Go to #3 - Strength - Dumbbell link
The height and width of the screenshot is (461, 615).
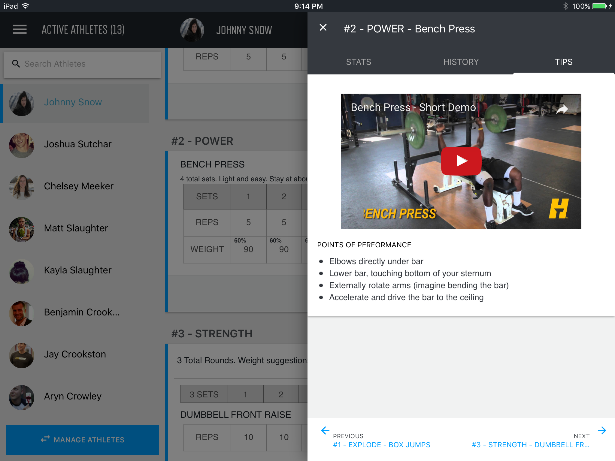pos(530,444)
